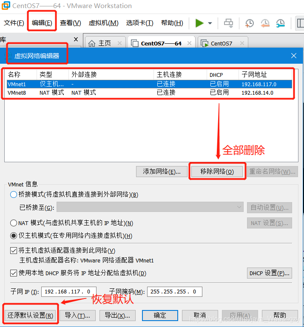Open the snapshot manager wrench-clock icon
304x327 pixels.
click(280, 23)
